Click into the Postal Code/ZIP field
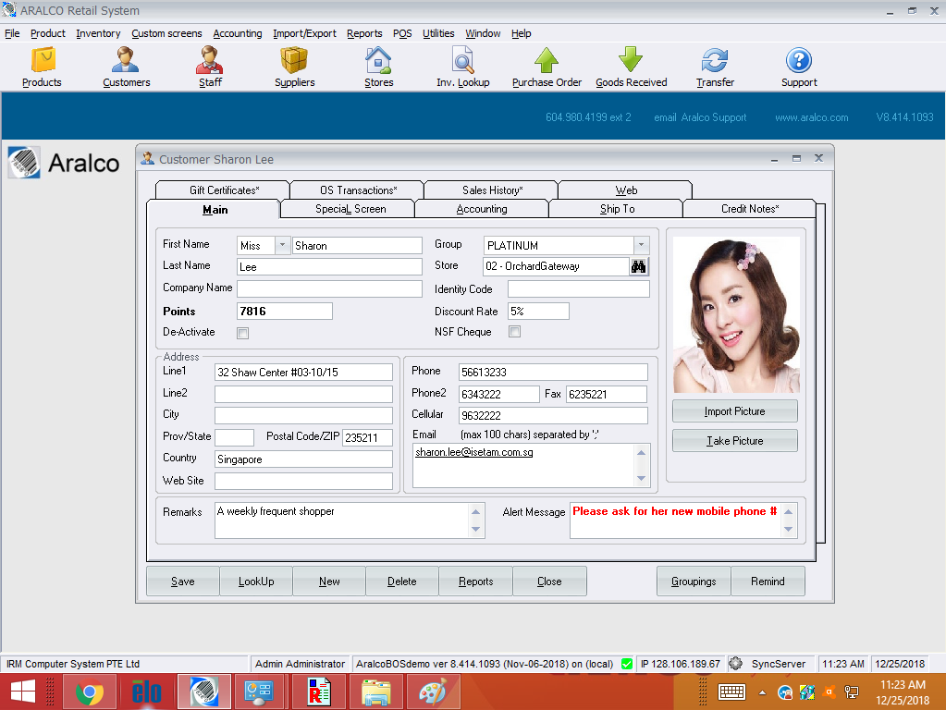The image size is (946, 710). pyautogui.click(x=367, y=437)
